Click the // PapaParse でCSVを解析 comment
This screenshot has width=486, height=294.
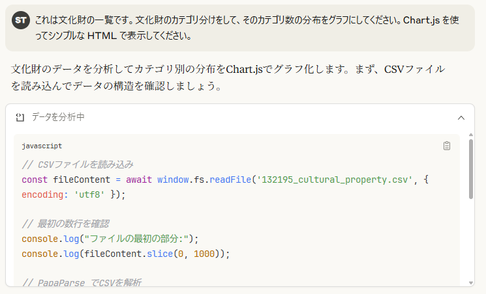coord(82,282)
